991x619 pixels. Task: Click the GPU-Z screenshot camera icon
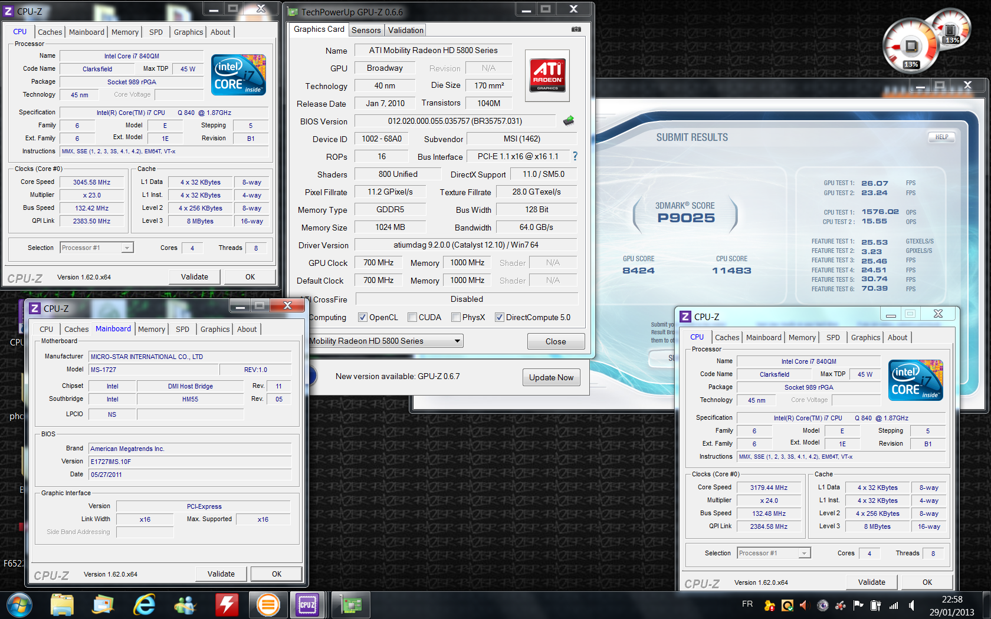576,29
